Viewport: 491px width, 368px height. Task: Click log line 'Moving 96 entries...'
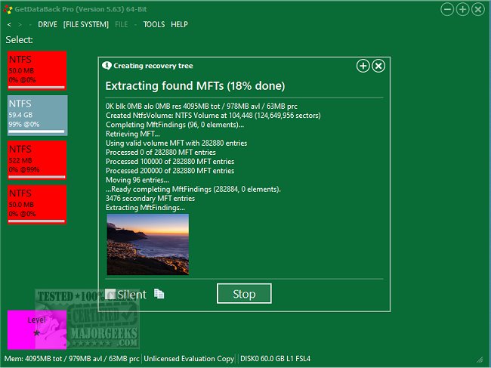(137, 180)
